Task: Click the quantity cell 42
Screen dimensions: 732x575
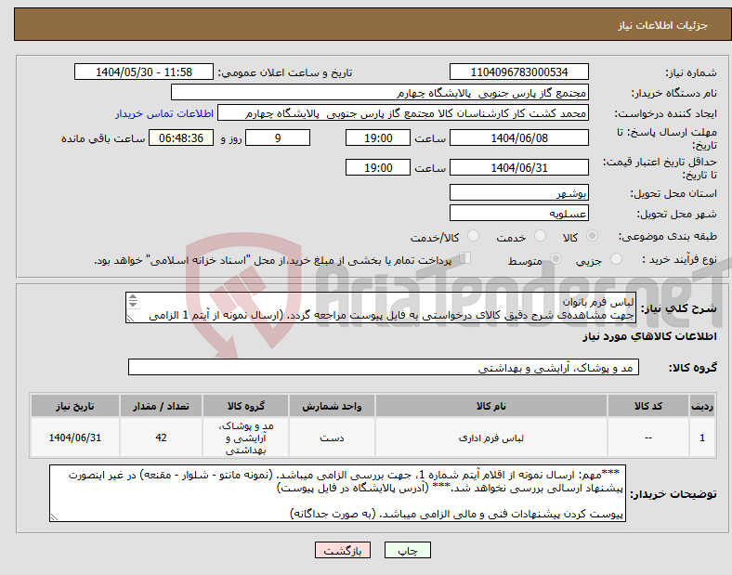Action: click(161, 438)
